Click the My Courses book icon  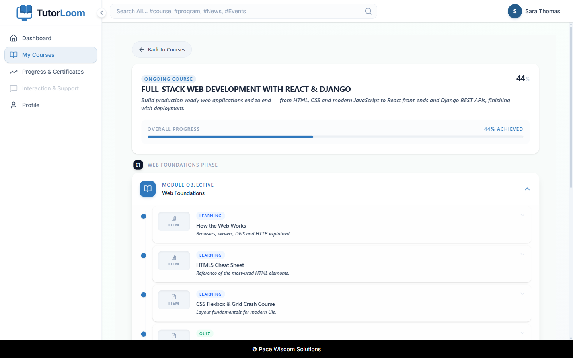pyautogui.click(x=14, y=55)
